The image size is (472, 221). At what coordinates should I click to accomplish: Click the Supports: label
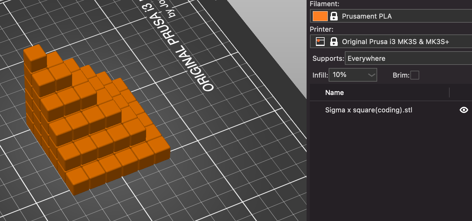pos(328,58)
